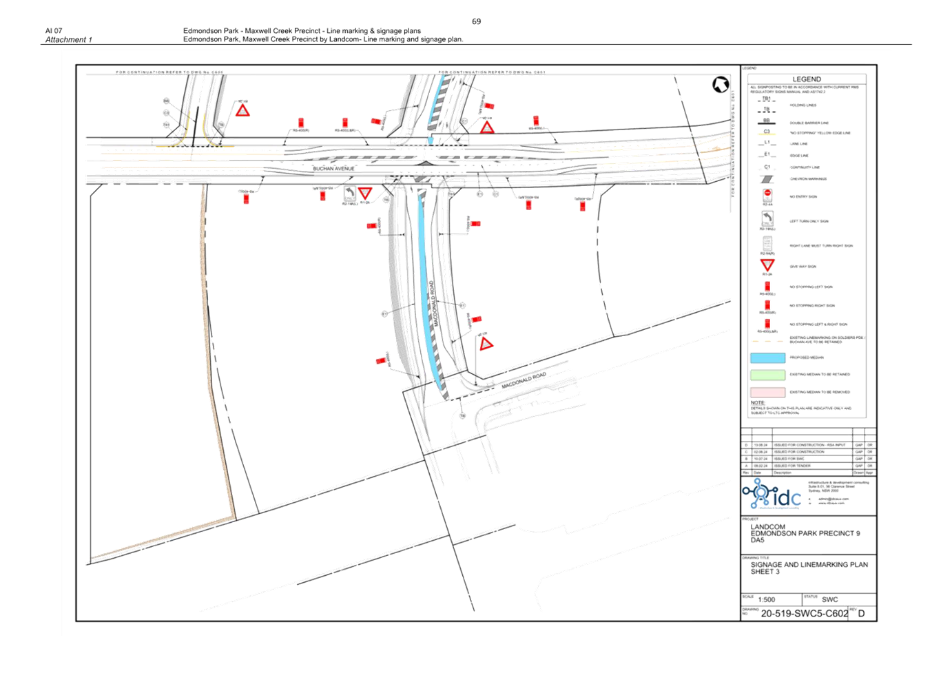This screenshot has width=952, height=673.
Task: Click the TB1 holding line sample
Action: pyautogui.click(x=767, y=100)
